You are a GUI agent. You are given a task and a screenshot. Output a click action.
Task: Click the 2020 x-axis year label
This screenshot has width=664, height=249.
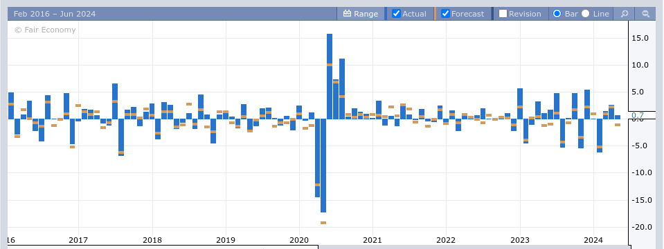point(299,240)
